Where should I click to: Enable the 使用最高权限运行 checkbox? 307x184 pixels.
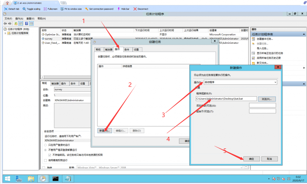[x=45, y=160]
